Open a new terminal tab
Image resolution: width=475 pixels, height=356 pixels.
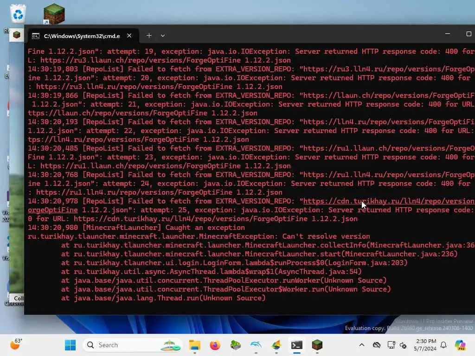click(x=149, y=36)
